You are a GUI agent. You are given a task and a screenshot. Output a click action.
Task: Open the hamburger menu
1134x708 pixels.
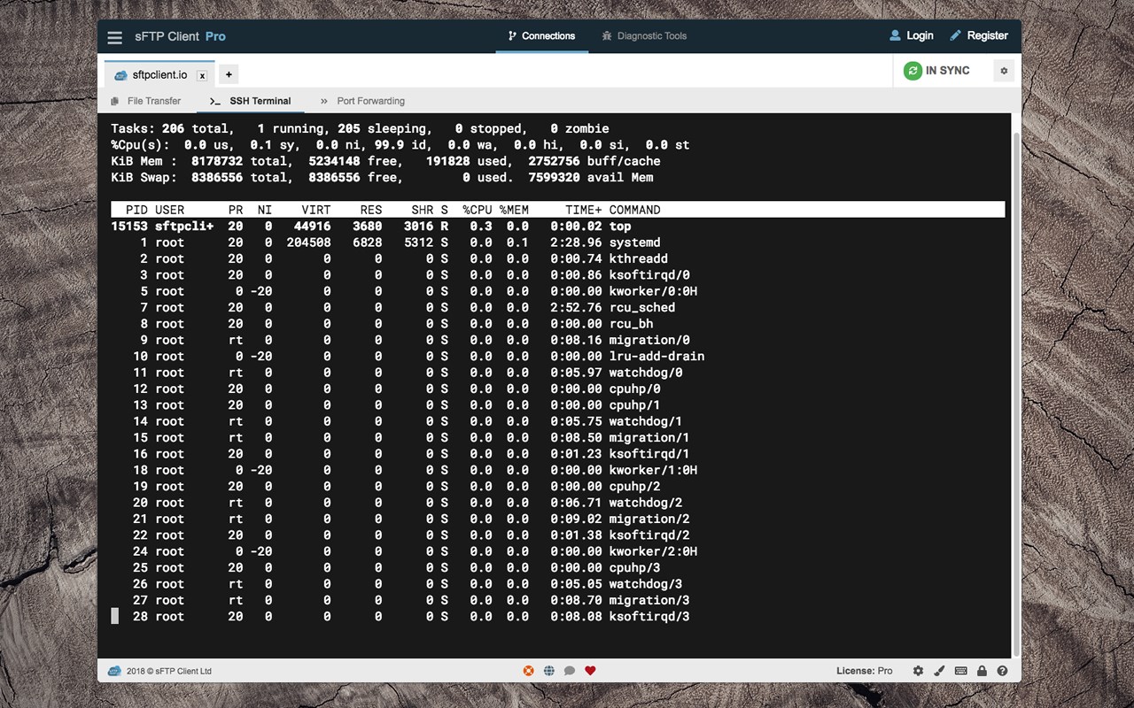[114, 37]
